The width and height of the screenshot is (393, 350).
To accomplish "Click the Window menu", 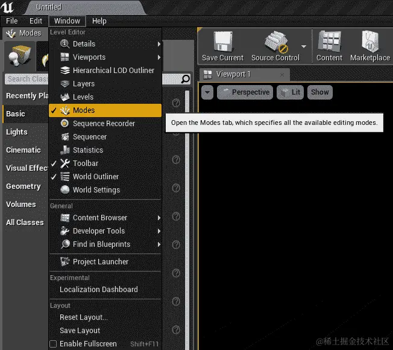I will point(67,21).
